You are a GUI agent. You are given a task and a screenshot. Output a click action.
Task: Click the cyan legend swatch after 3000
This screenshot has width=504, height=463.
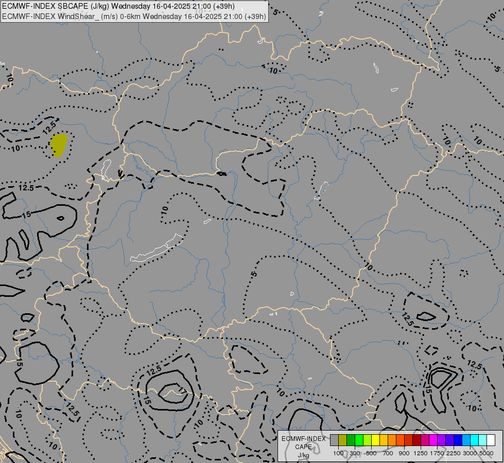coord(475,440)
